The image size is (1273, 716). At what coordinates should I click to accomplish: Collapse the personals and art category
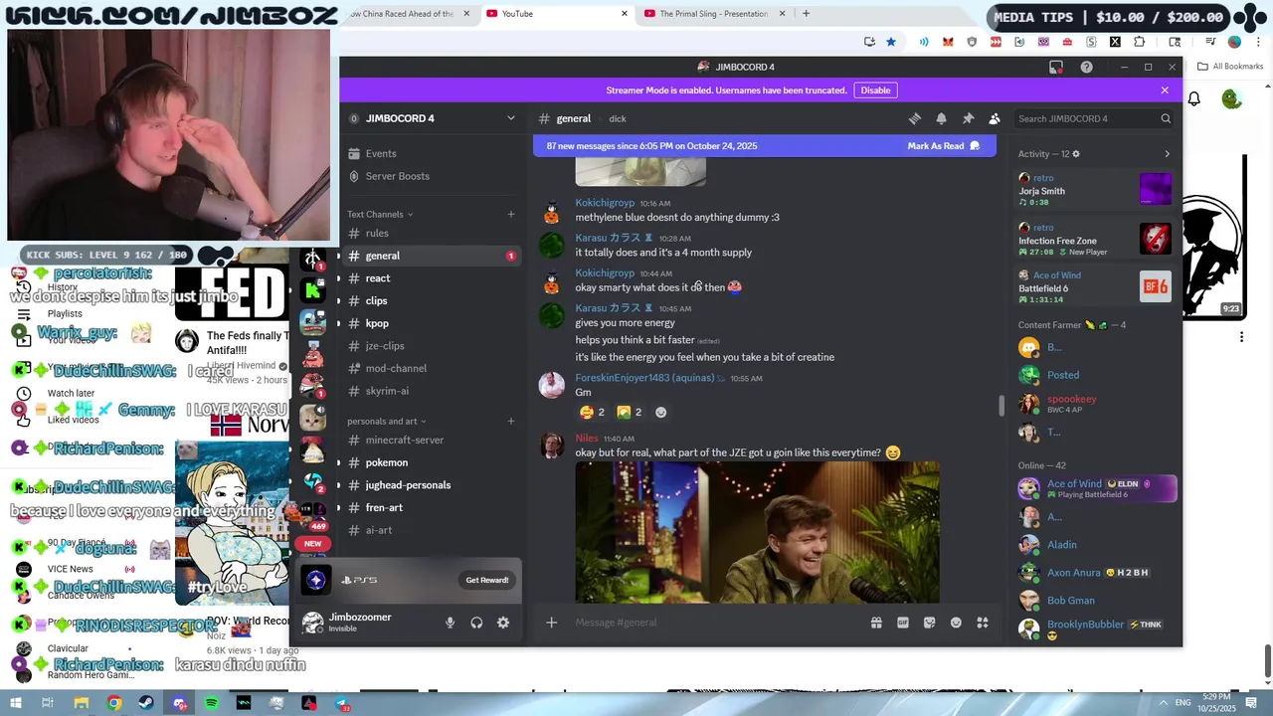[x=386, y=421]
